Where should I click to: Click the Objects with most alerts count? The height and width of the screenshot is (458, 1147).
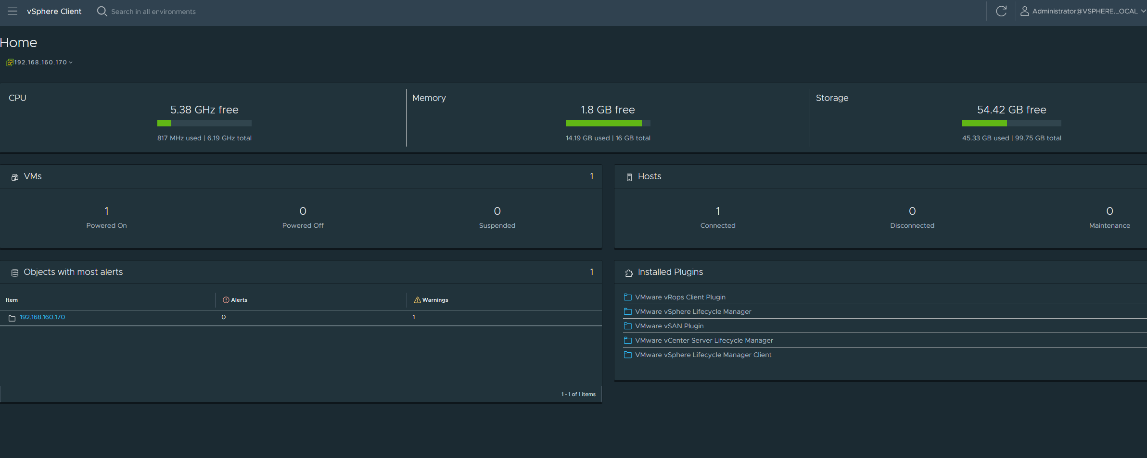[592, 272]
